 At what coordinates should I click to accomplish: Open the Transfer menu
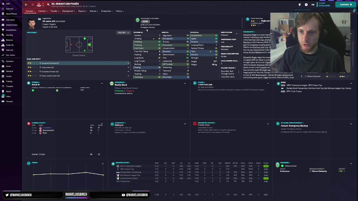point(55,11)
